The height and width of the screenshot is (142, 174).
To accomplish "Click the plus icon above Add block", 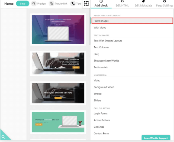I will (101, 1).
